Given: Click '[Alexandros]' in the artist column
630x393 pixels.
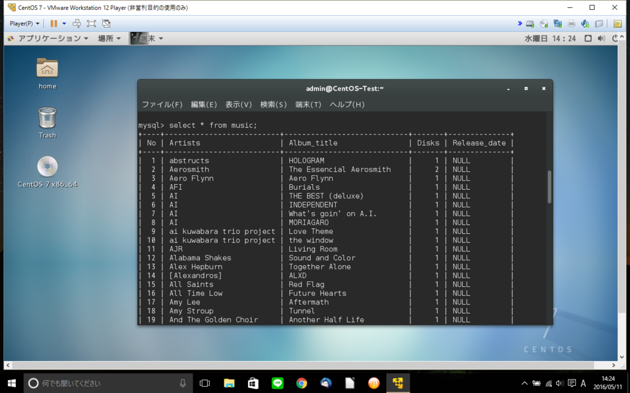Looking at the screenshot, I should coord(196,276).
